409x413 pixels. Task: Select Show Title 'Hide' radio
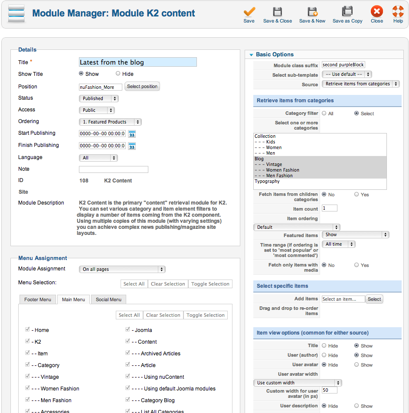118,74
